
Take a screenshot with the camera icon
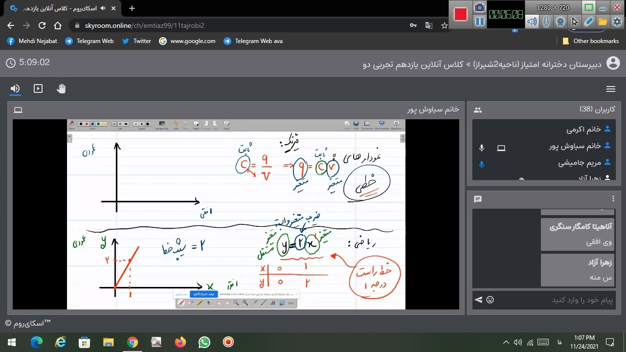click(480, 7)
